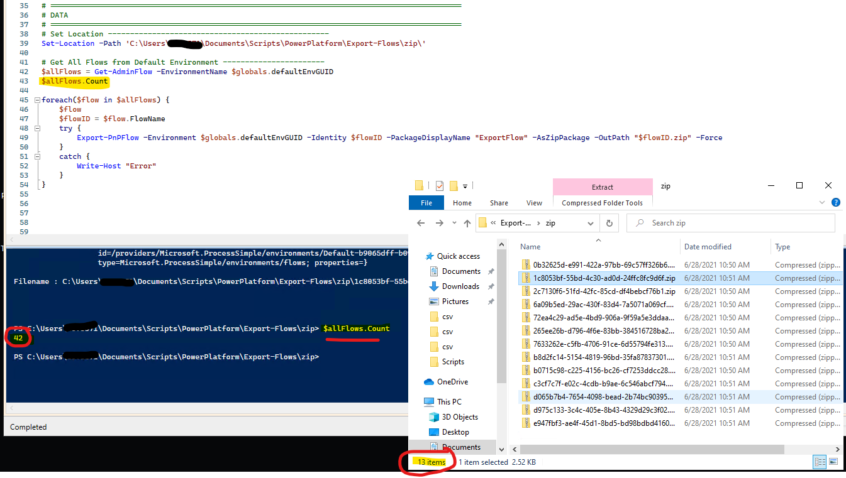Switch to details view in status bar

819,462
